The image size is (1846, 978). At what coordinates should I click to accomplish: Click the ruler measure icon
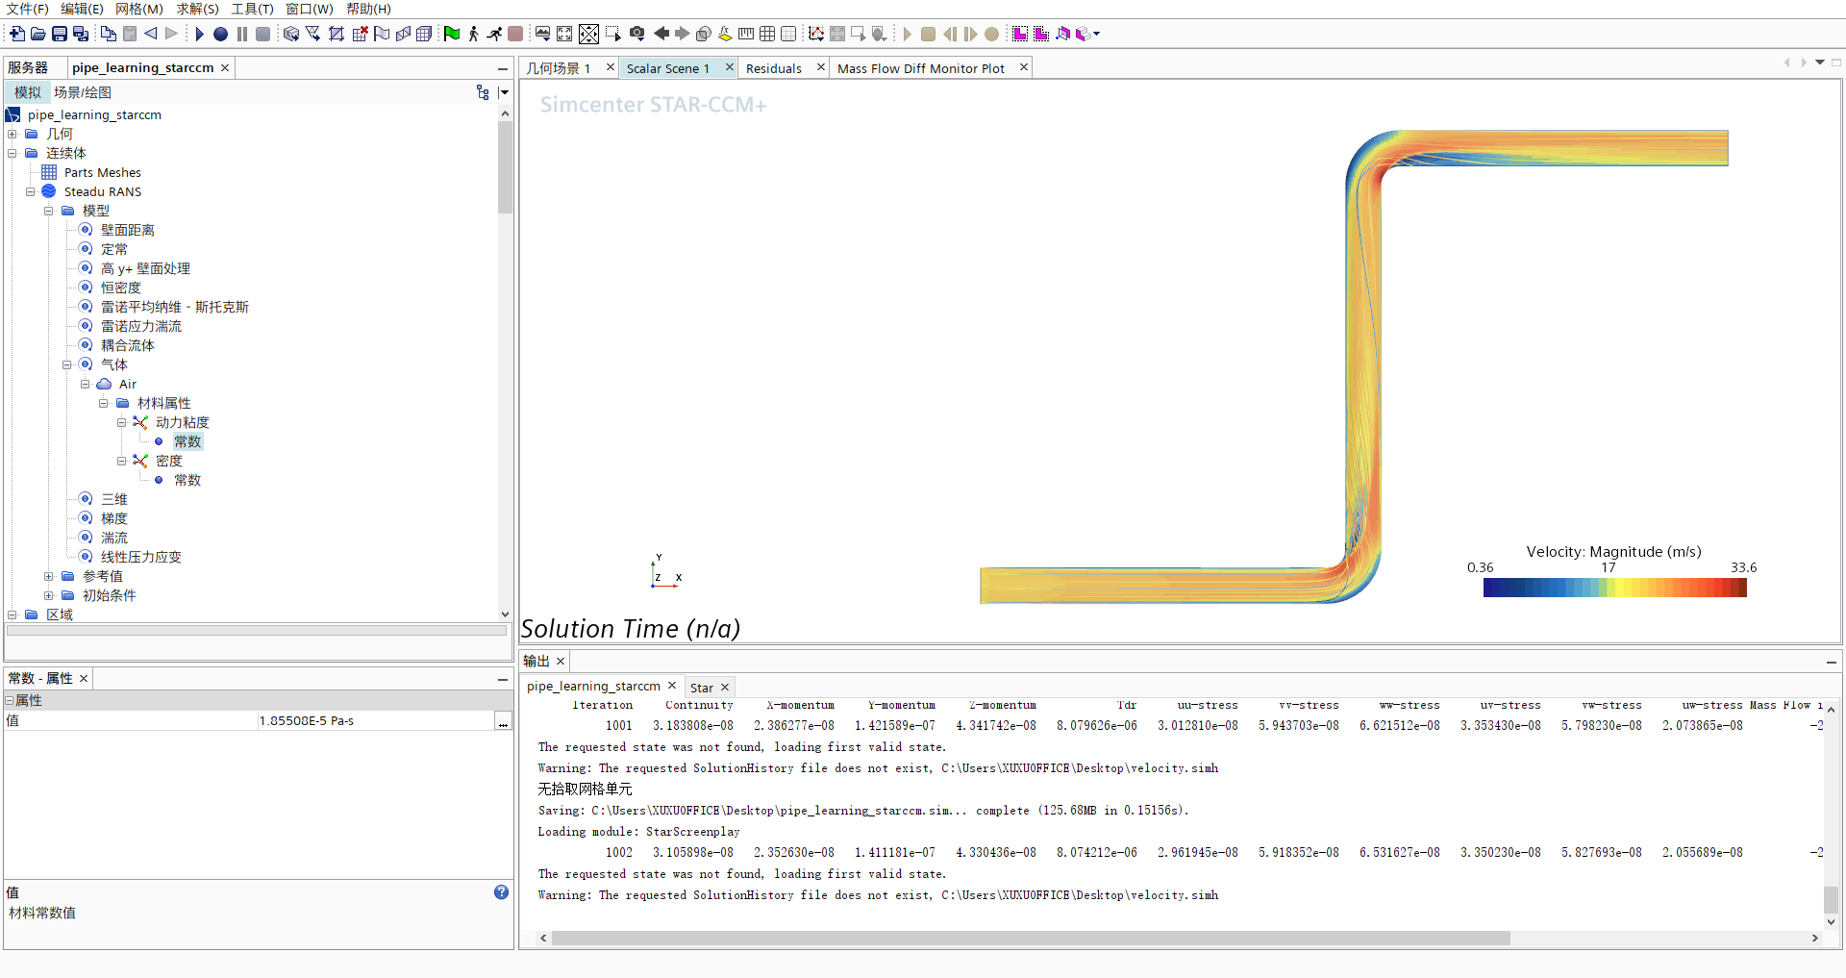click(746, 34)
